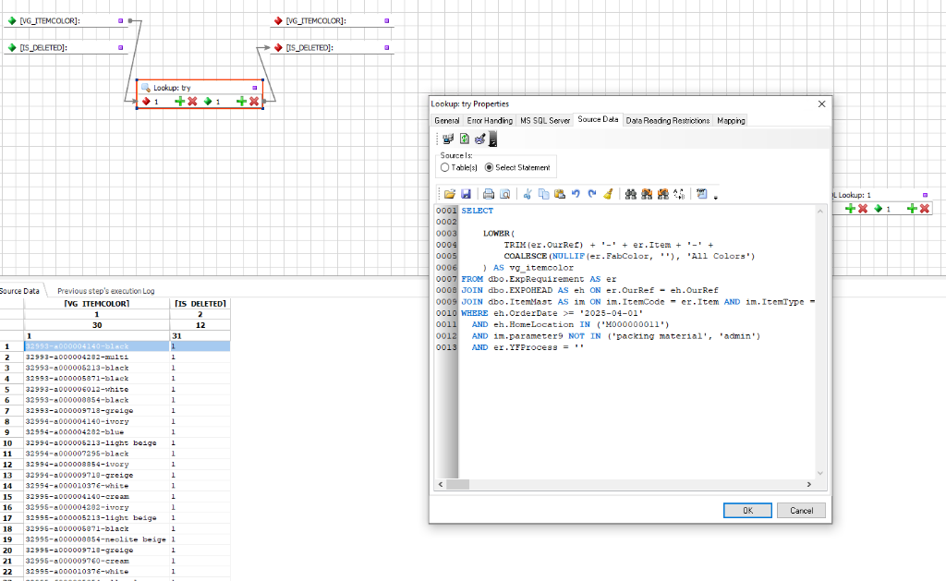Select the bottom Source Data panel tab

[19, 291]
